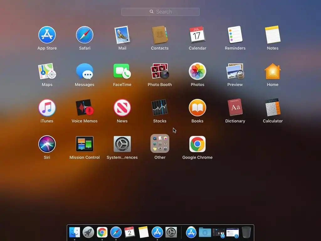This screenshot has width=321, height=241.
Task: Open FaceTime
Action: [x=122, y=71]
